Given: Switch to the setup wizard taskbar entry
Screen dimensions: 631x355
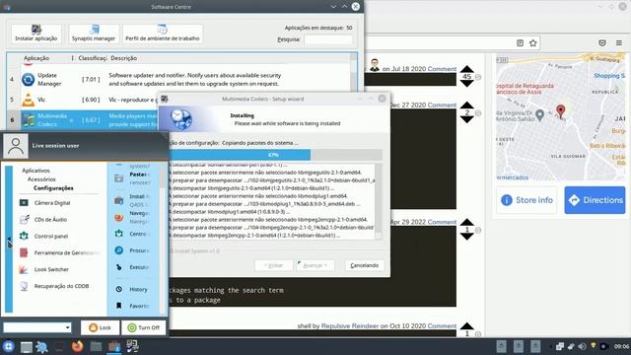Looking at the screenshot, I should click(x=132, y=346).
